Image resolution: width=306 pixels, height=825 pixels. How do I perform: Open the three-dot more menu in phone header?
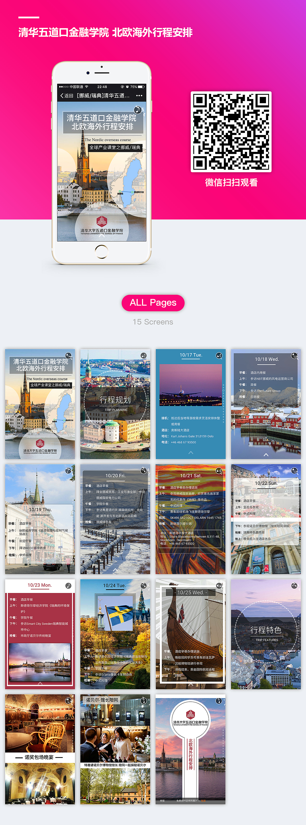pyautogui.click(x=139, y=95)
